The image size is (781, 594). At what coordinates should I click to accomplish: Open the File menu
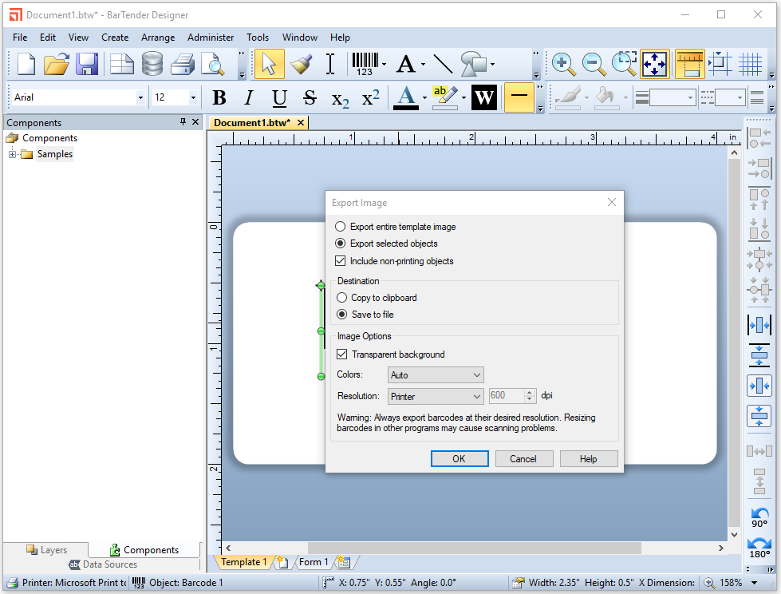pyautogui.click(x=20, y=38)
